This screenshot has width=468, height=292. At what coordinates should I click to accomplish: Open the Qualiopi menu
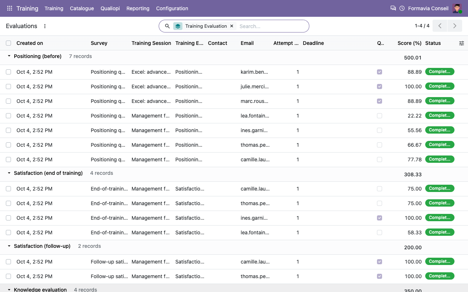[x=110, y=8]
